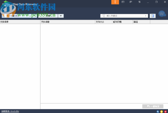Open the drive (C:) selection dropdown
The height and width of the screenshot is (113, 168).
click(x=19, y=16)
